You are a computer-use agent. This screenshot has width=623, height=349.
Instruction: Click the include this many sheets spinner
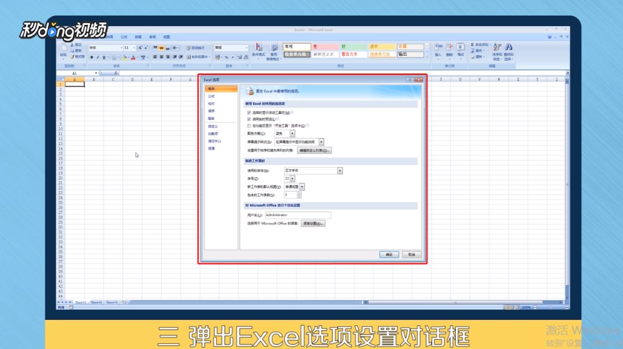(x=299, y=195)
